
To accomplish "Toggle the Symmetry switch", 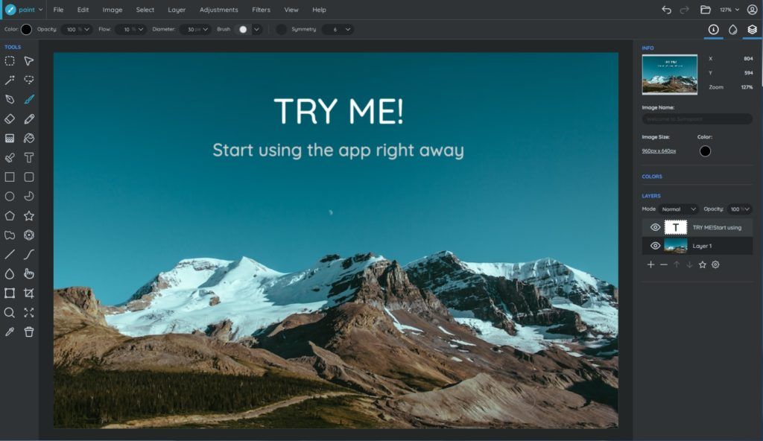I will pos(281,29).
